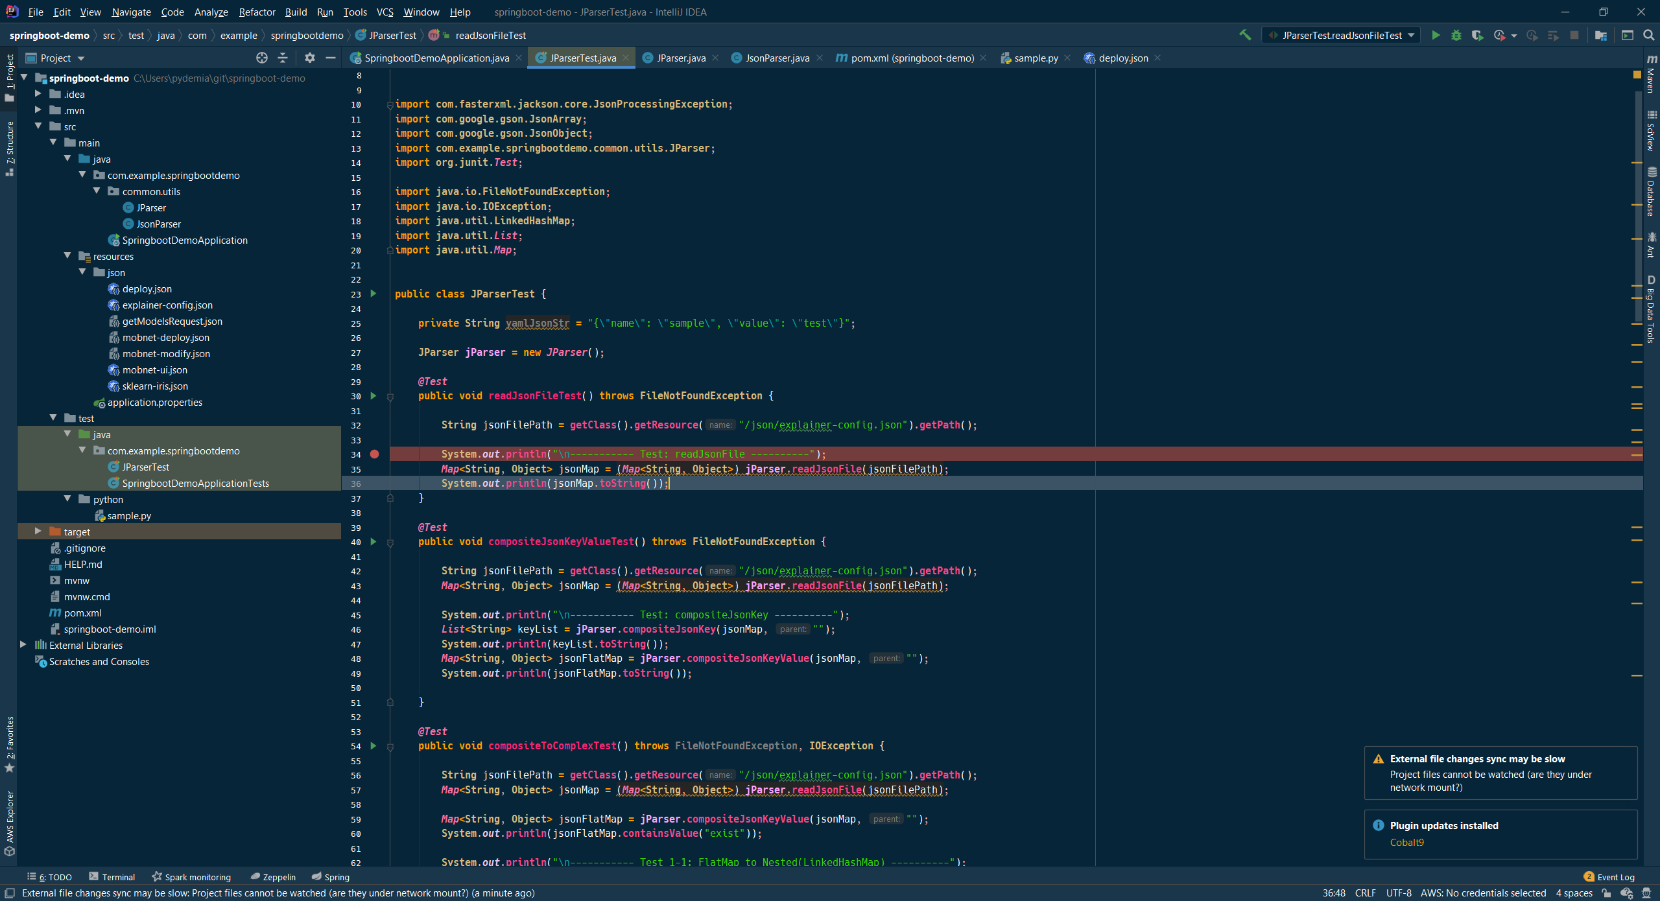
Task: Start debugging with the bug icon
Action: tap(1456, 35)
